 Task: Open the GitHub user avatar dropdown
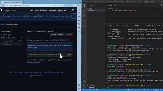(x=73, y=10)
